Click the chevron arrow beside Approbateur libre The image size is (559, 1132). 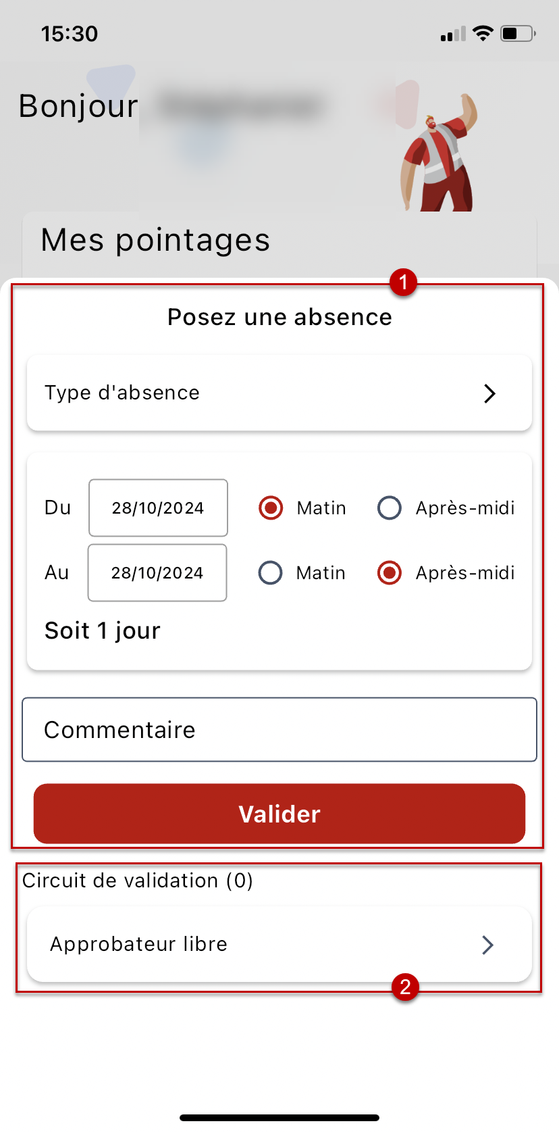pos(488,944)
